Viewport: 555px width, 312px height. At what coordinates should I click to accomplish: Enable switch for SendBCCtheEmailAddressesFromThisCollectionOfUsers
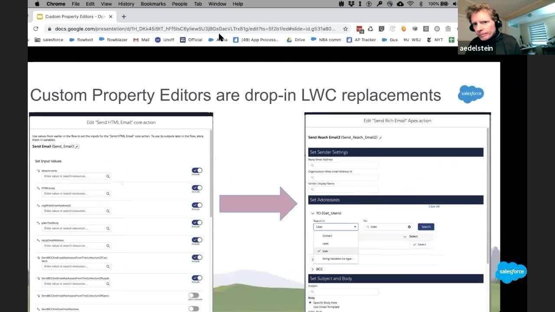tap(193, 295)
